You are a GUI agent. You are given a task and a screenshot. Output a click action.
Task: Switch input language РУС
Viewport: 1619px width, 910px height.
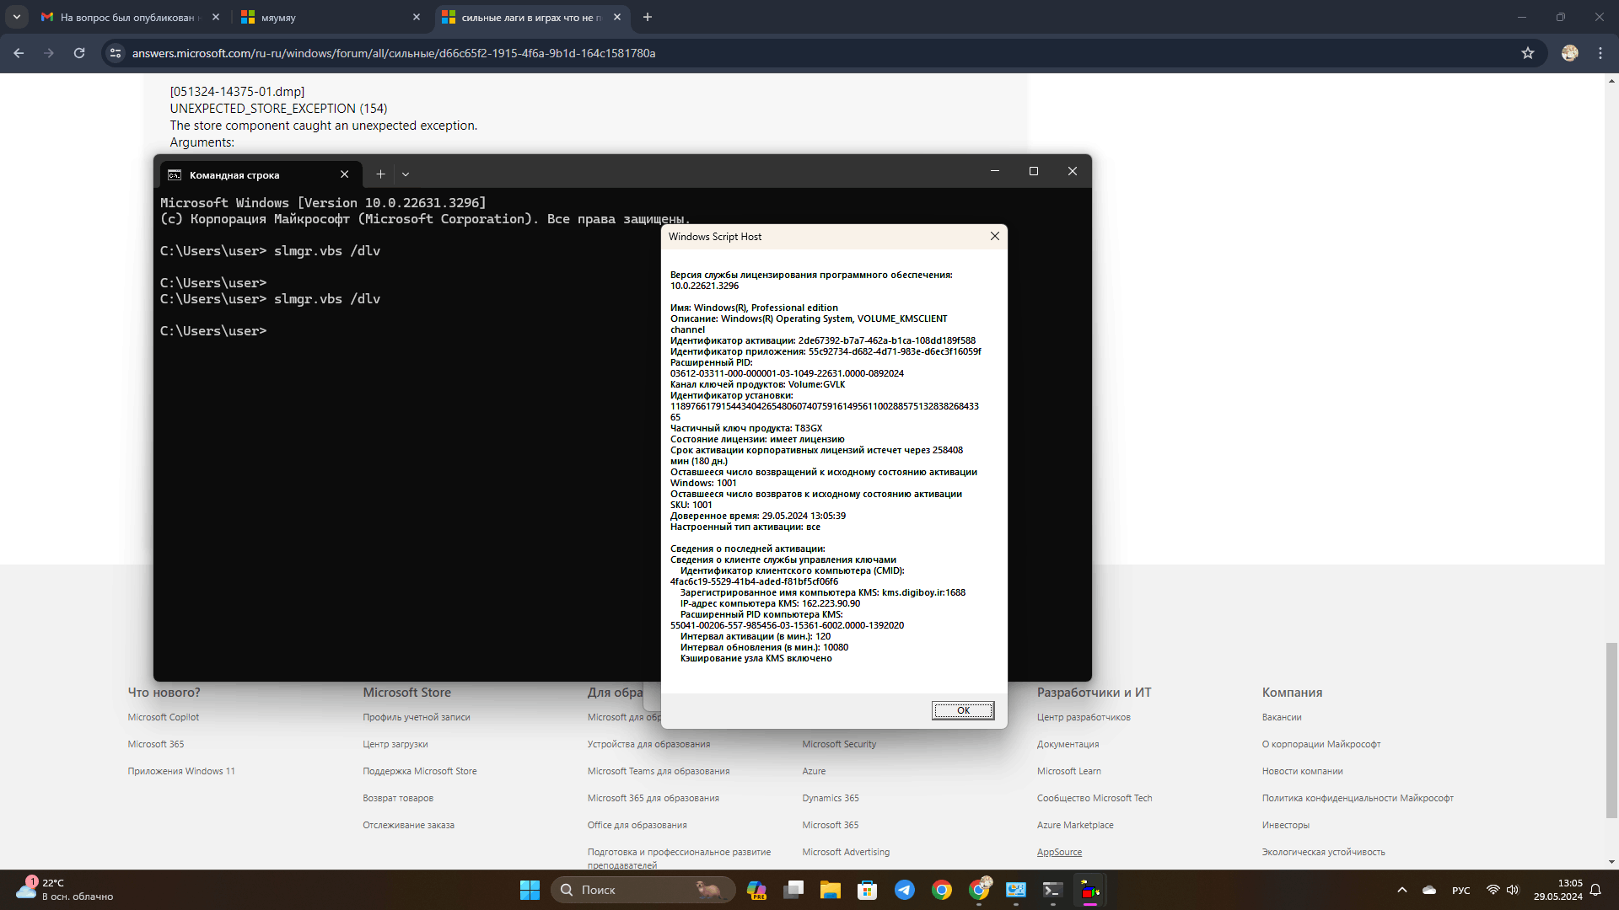(1461, 891)
